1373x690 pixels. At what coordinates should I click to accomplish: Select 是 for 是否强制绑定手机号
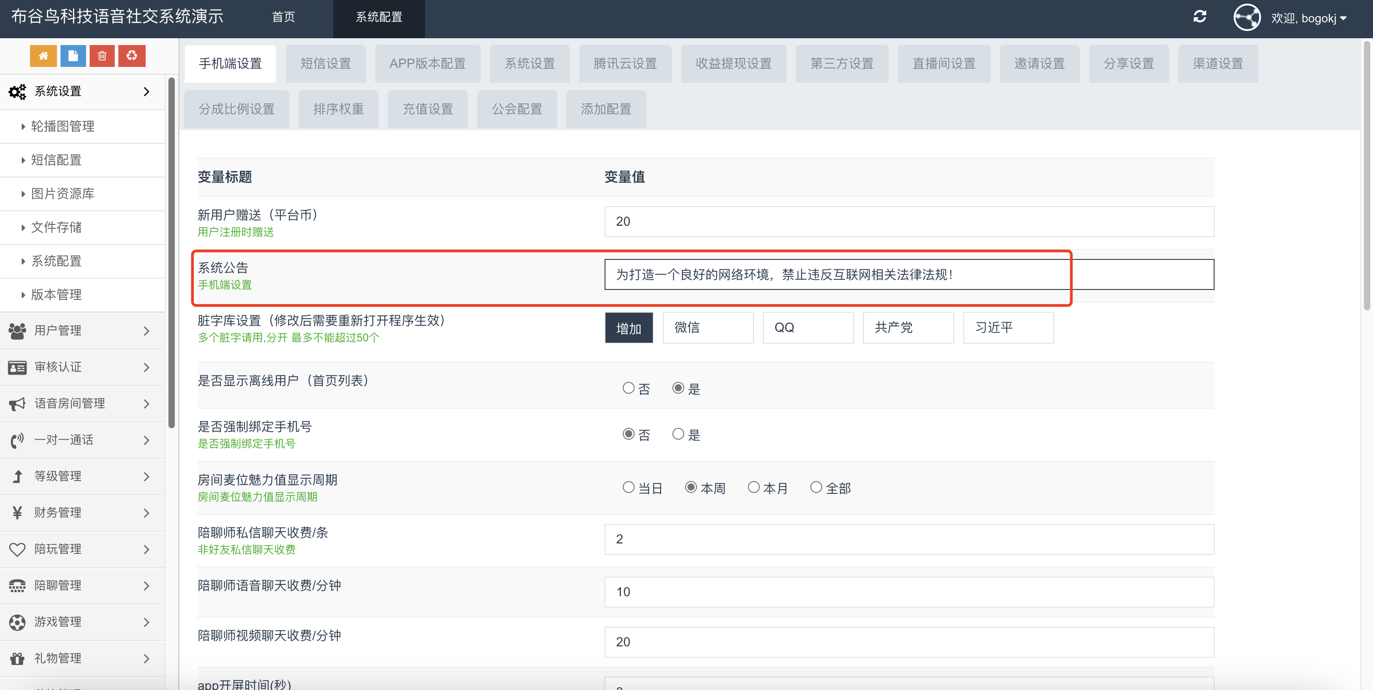pos(678,434)
